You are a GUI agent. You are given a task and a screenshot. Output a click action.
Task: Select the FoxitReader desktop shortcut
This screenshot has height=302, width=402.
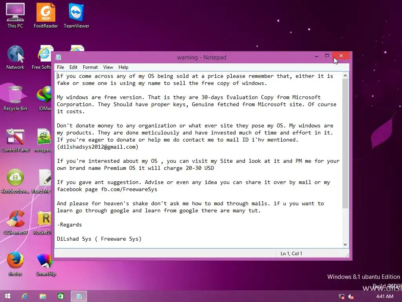46,15
